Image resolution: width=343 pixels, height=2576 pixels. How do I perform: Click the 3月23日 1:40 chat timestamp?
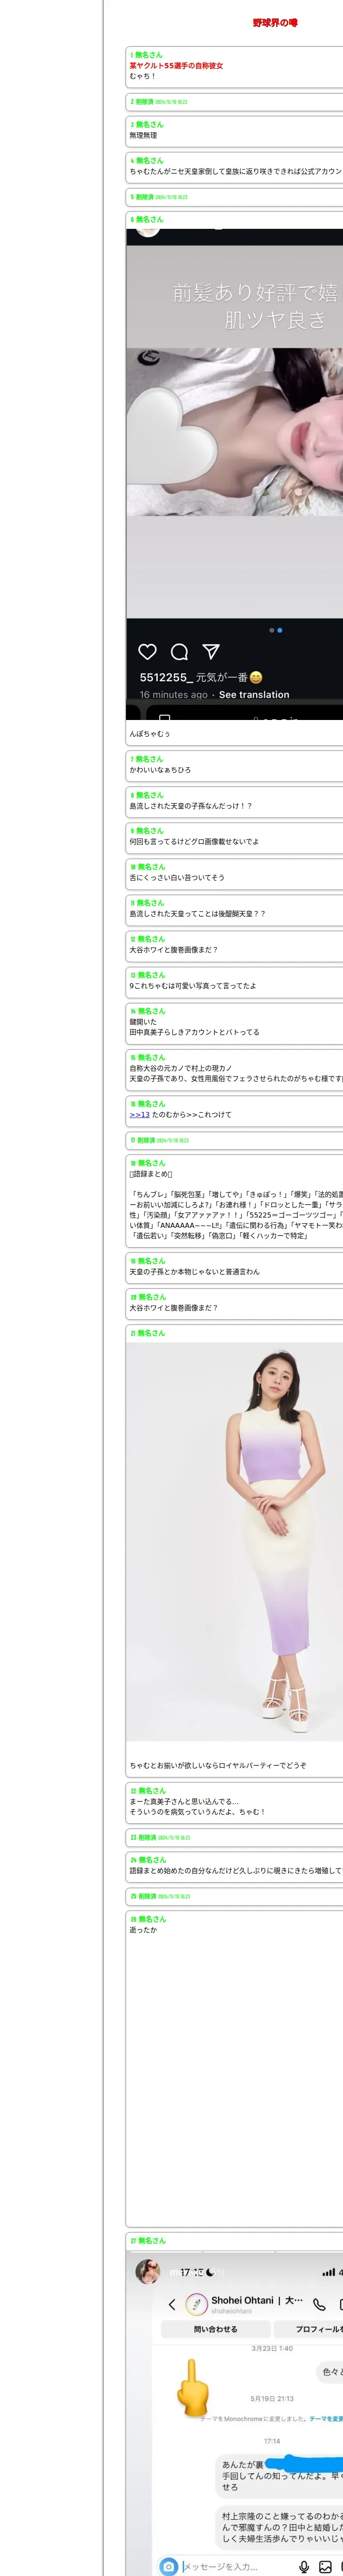point(272,2348)
